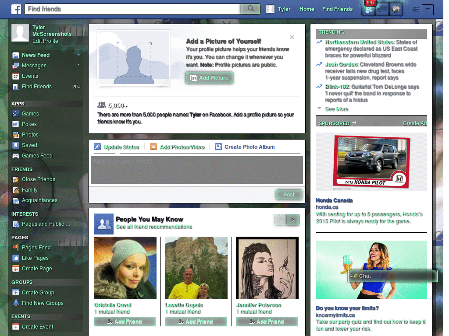Open Honda Canada sponsored link

[x=334, y=200]
